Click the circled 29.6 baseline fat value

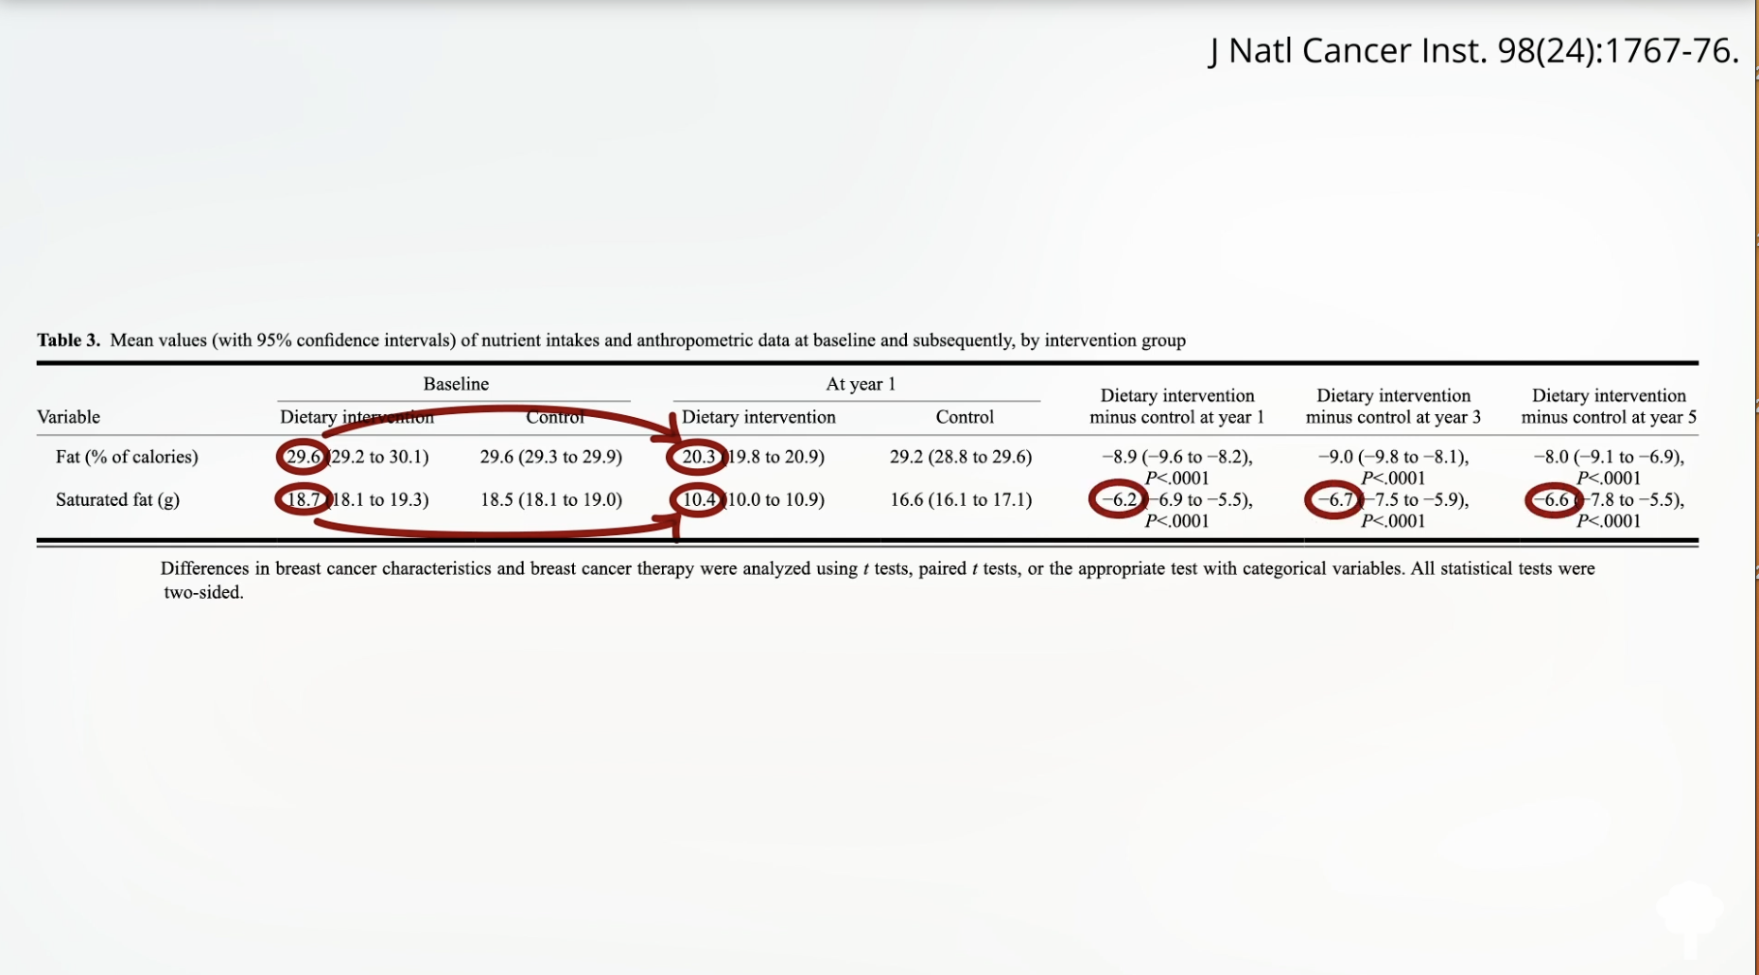[x=304, y=457]
